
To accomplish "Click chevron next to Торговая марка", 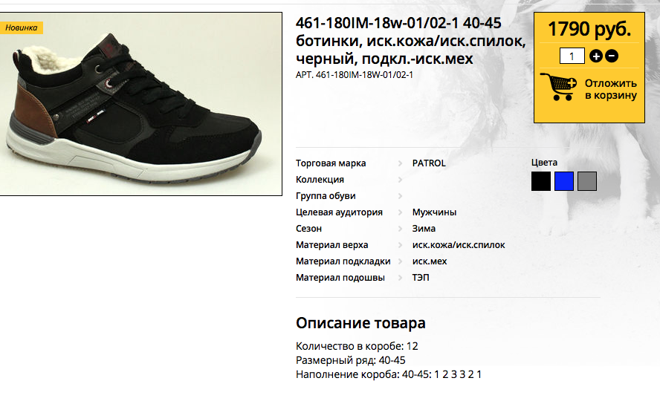I will tap(400, 163).
